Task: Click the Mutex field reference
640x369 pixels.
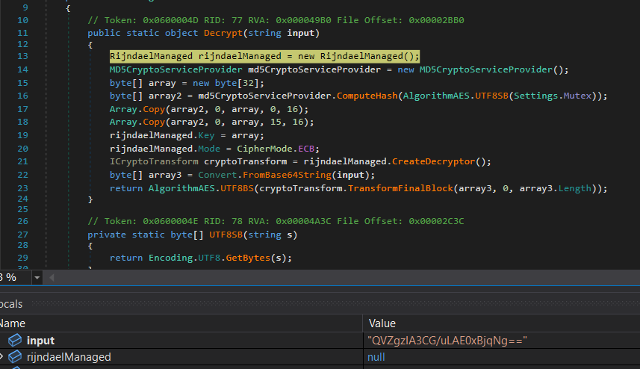Action: [x=577, y=96]
